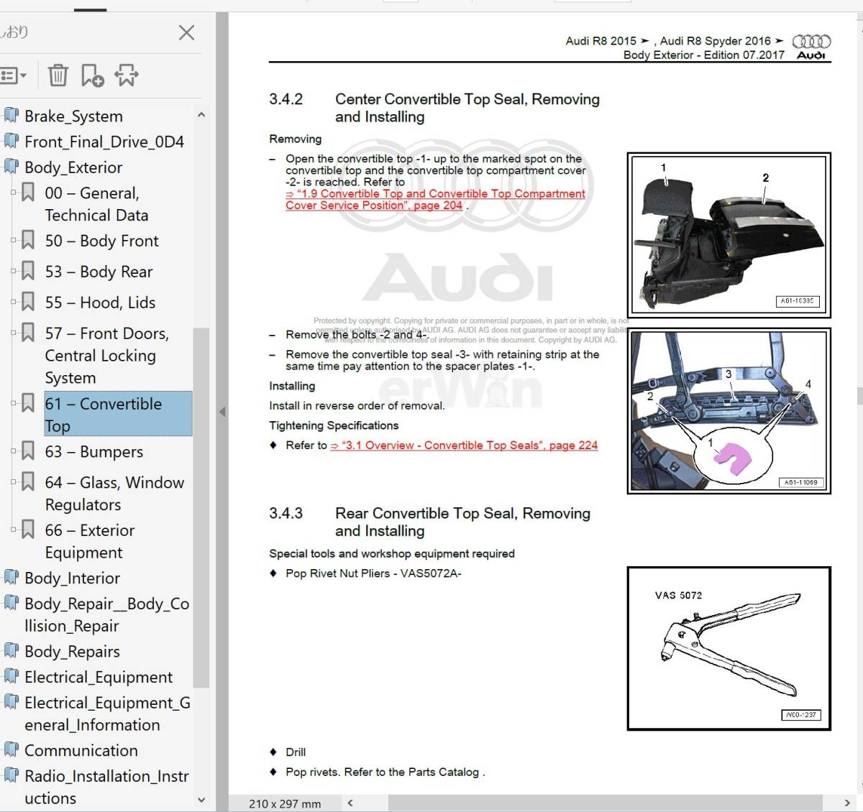Select 61 – Convertible Top bookmark
Image resolution: width=863 pixels, height=812 pixels.
[118, 414]
